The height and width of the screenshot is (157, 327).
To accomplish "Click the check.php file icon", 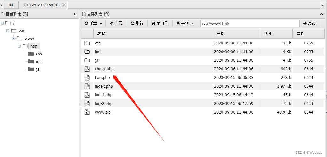I will click(x=87, y=69).
